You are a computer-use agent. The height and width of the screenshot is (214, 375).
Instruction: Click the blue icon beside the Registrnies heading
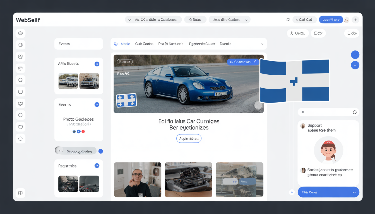(97, 166)
